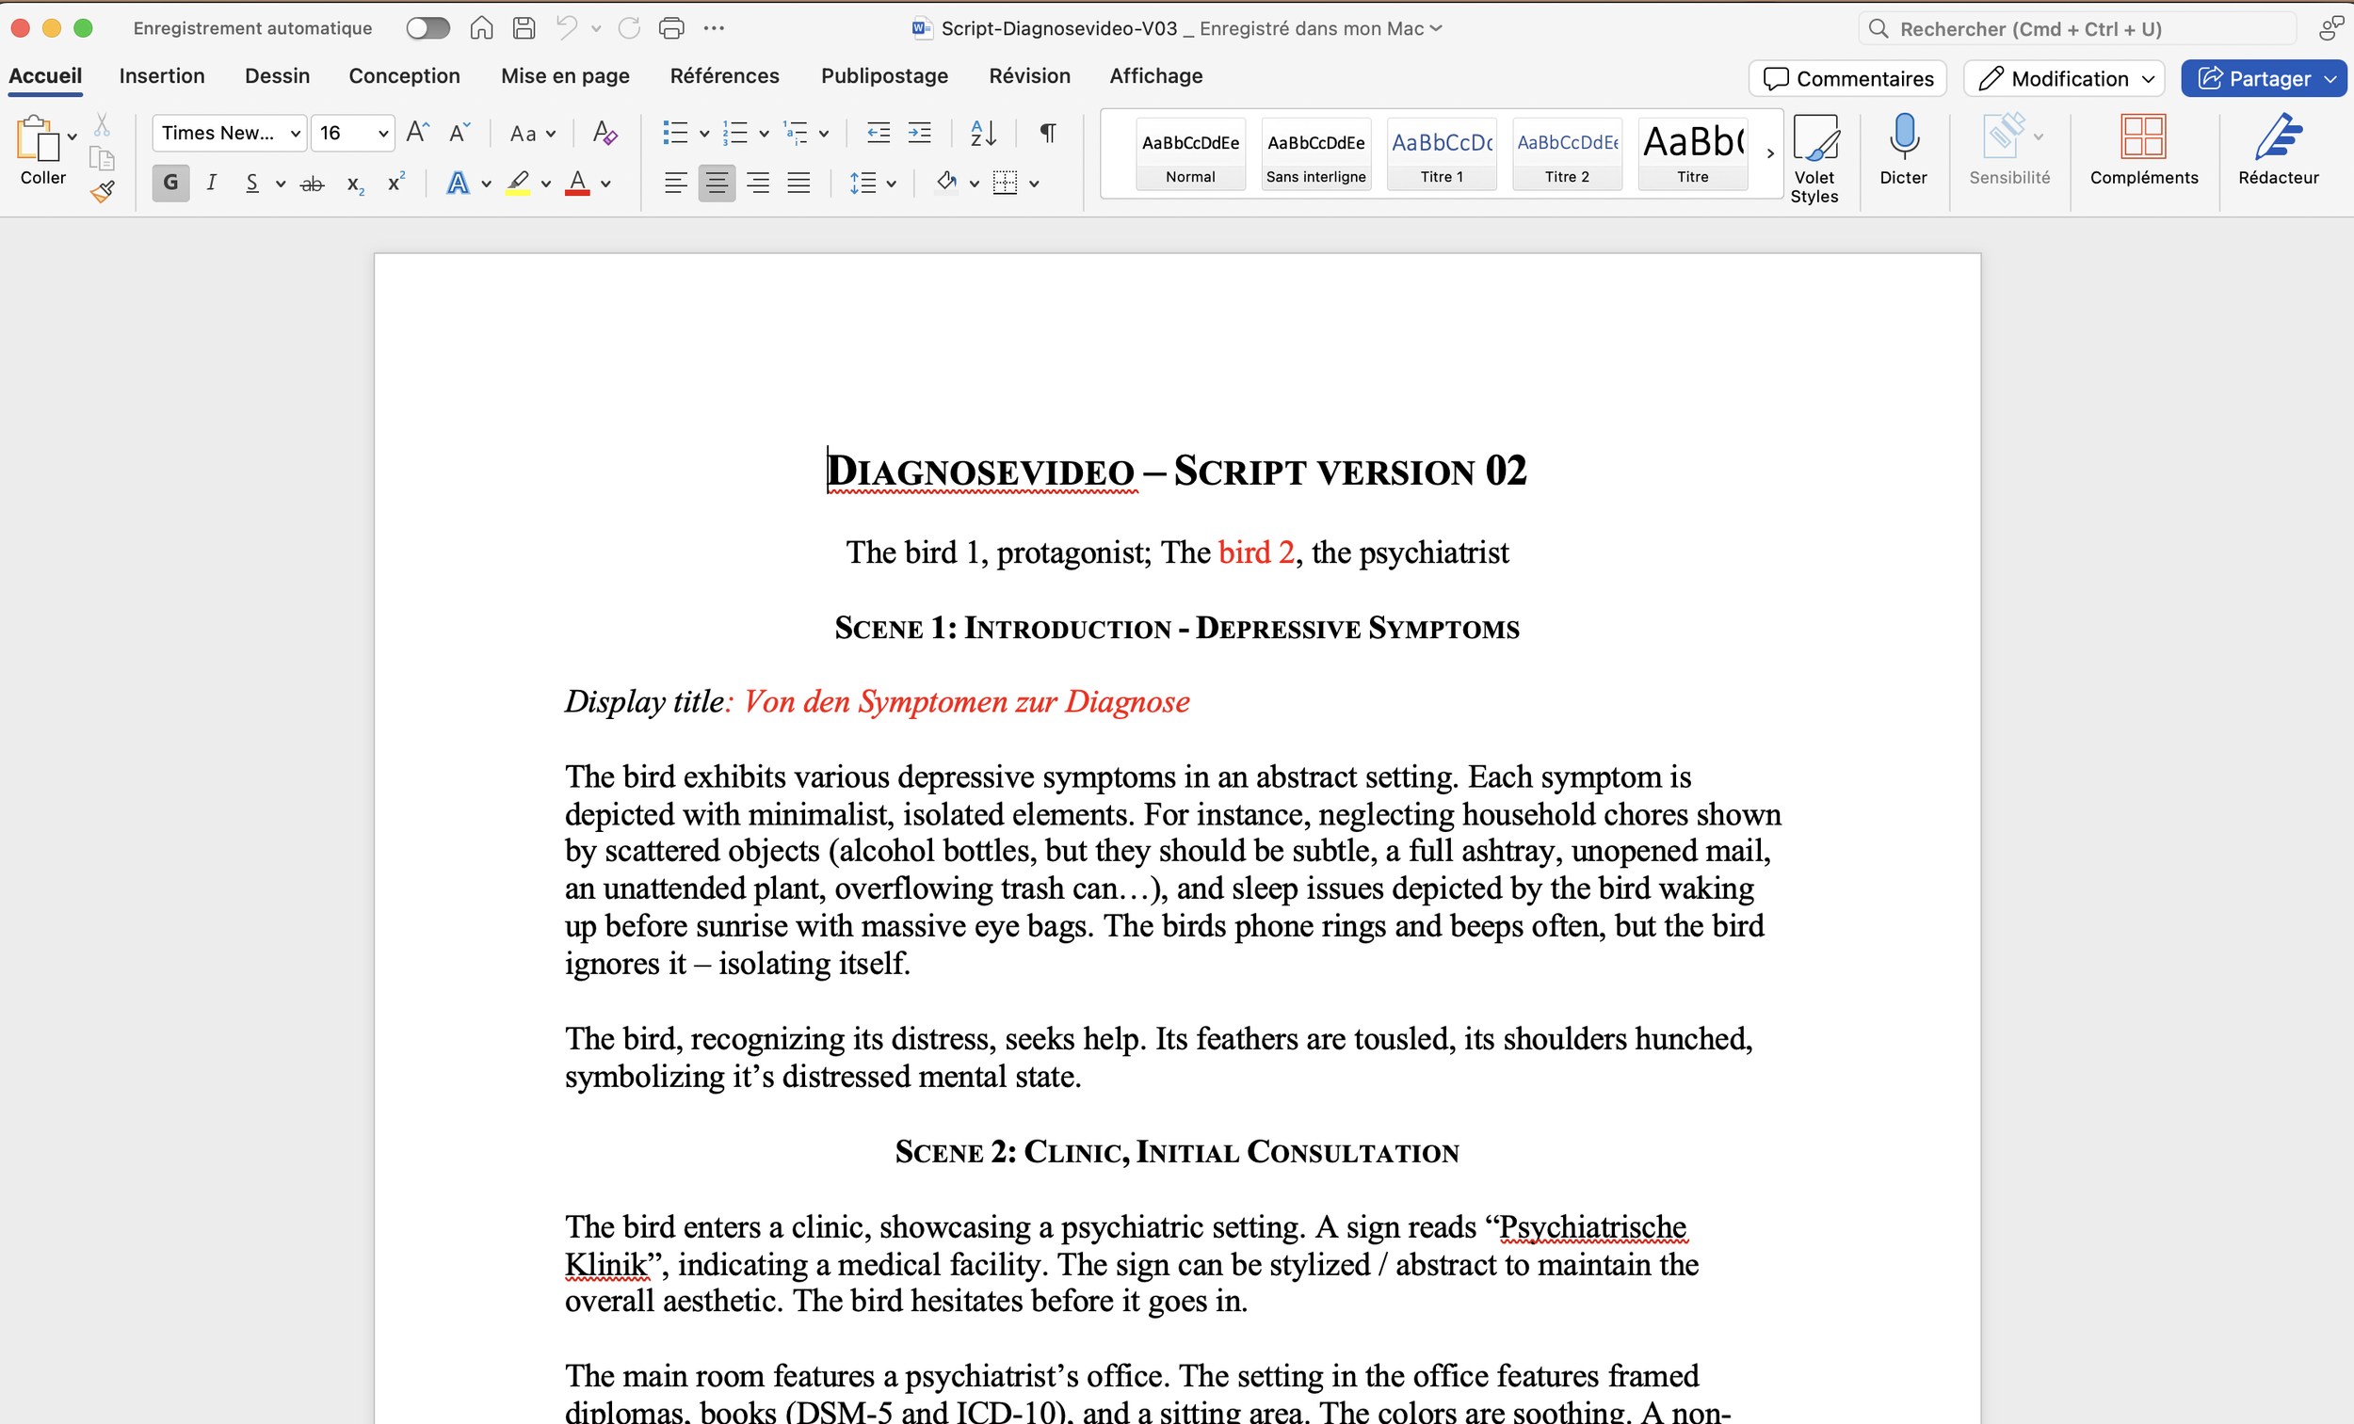Switch to the Insertion tab
This screenshot has width=2354, height=1424.
point(161,76)
